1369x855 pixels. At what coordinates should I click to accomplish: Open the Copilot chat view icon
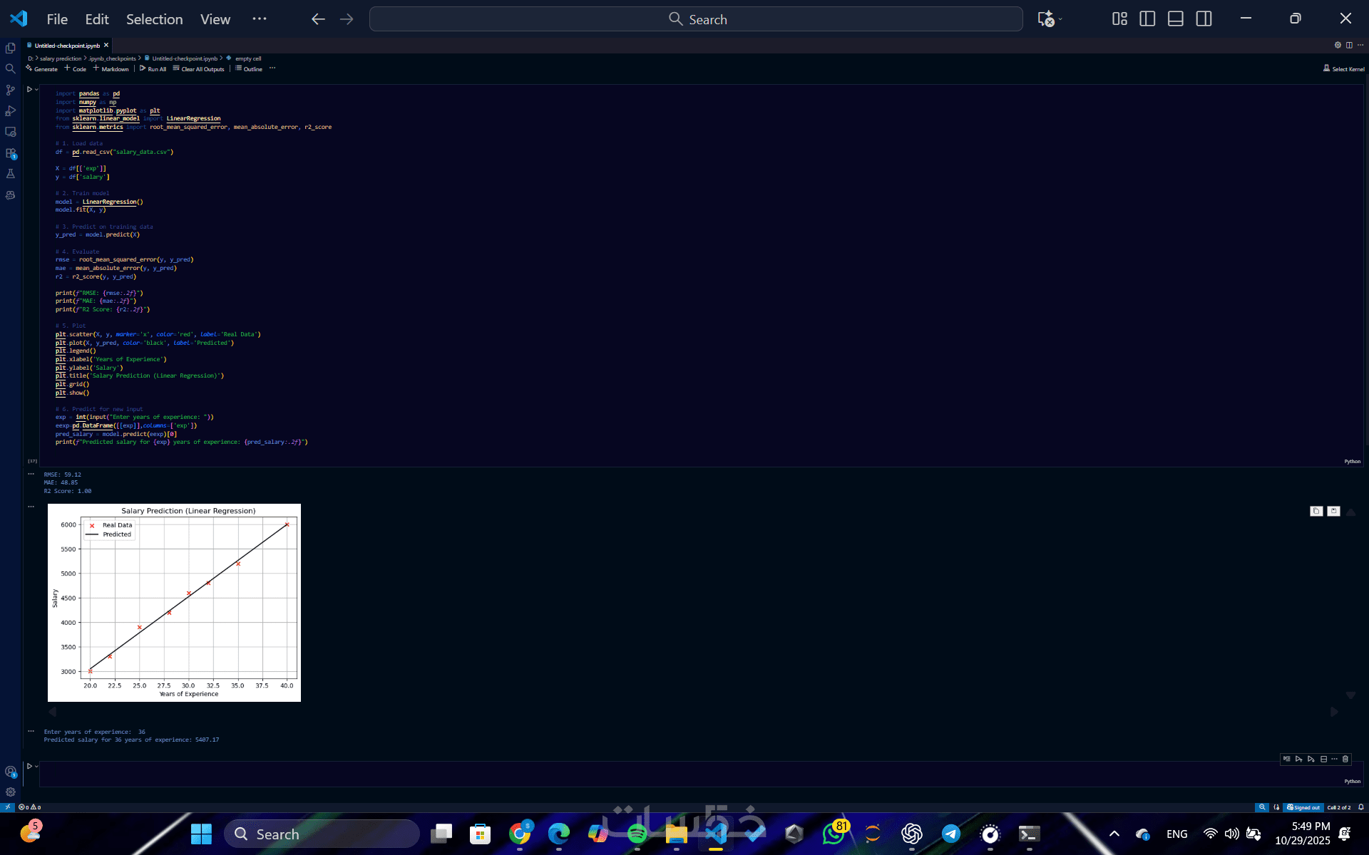point(11,195)
